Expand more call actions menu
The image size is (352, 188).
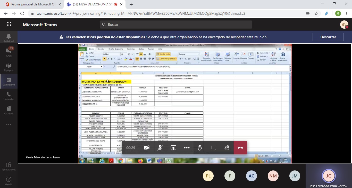pos(187,148)
